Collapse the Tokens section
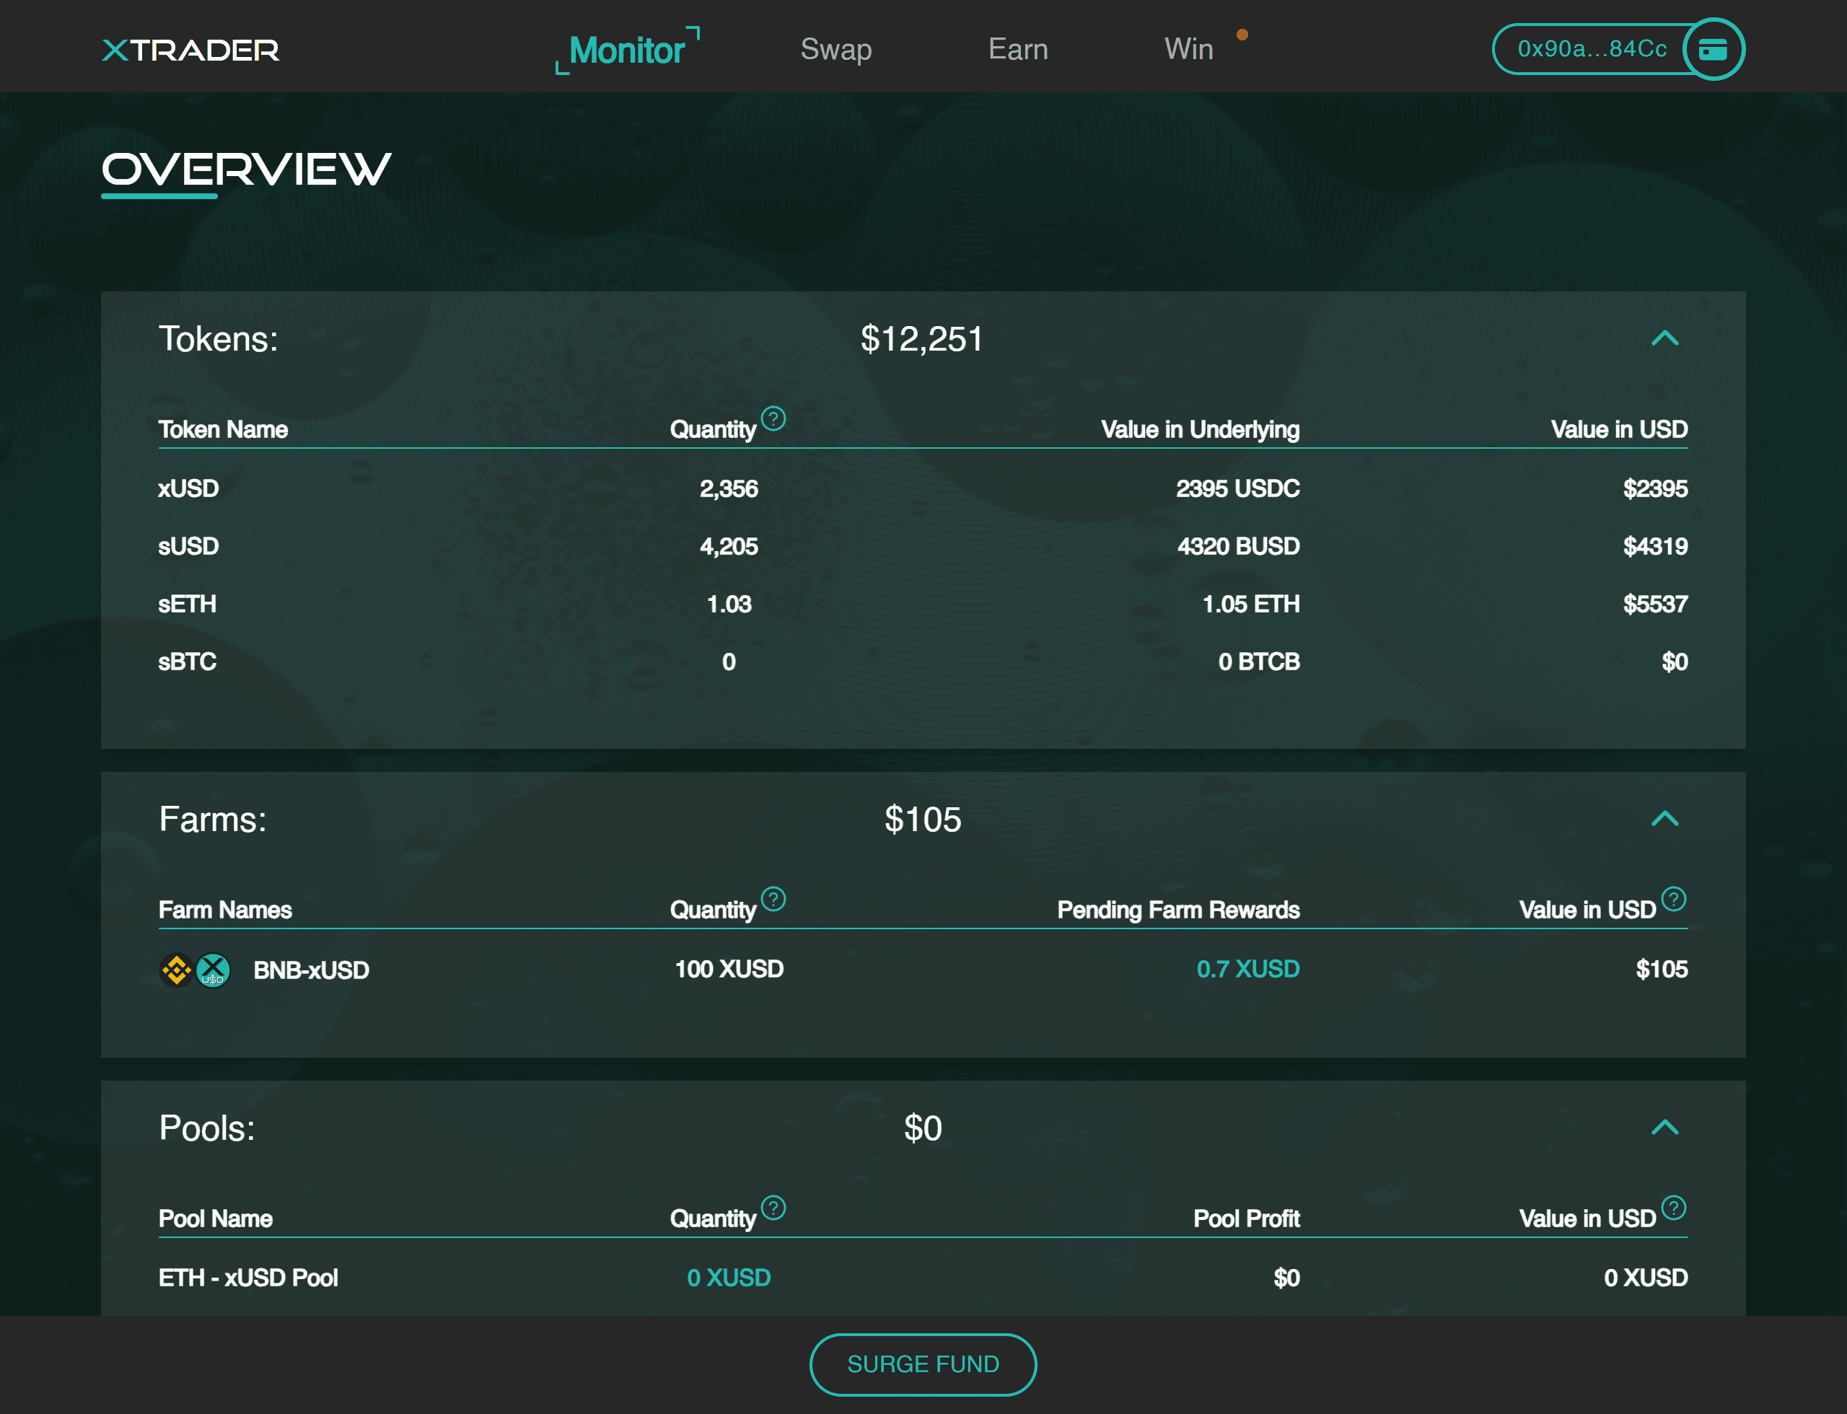Screen dimensions: 1847x1414 (1664, 338)
